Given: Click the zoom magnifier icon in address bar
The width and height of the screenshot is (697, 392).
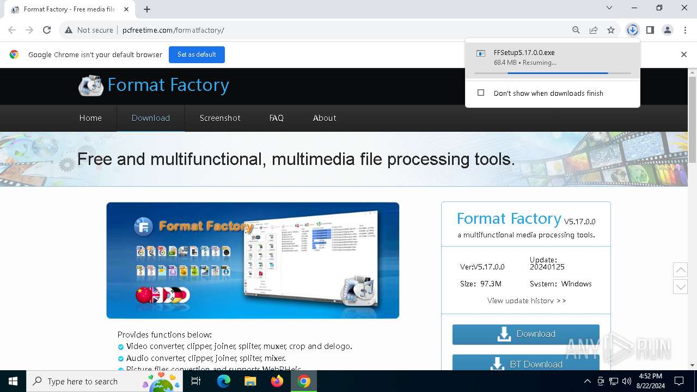Looking at the screenshot, I should 576,30.
